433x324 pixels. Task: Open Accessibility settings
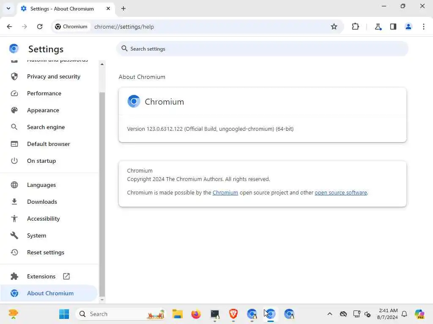pos(49,219)
